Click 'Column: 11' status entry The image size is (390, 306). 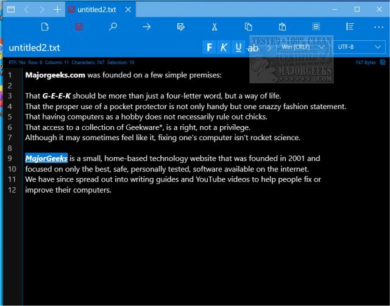(x=57, y=62)
